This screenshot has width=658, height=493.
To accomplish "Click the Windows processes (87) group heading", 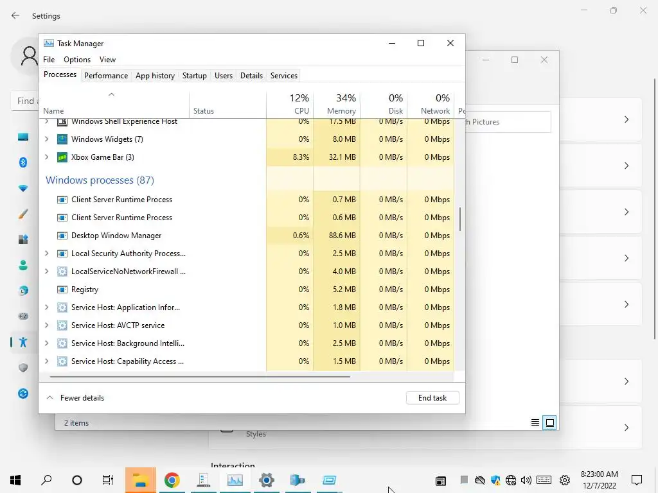I will (x=100, y=180).
